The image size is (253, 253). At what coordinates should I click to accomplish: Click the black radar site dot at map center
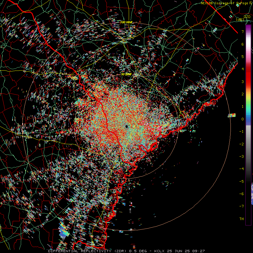126,126
